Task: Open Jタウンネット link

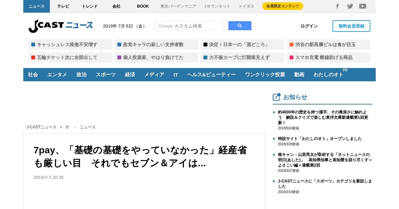Action: pos(217,6)
